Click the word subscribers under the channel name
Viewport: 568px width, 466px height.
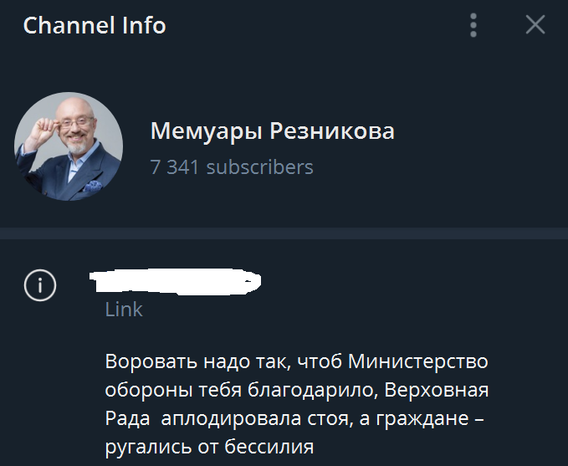click(259, 167)
